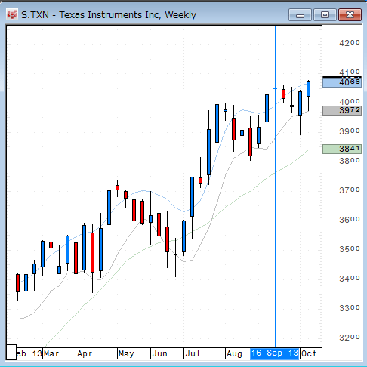Maximize the Texas Instruments chart window

point(325,15)
